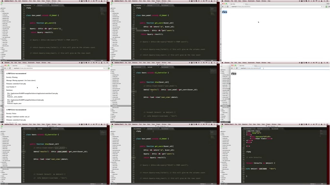Click URL field ending show/1 in middle-right frame

[x=284, y=68]
